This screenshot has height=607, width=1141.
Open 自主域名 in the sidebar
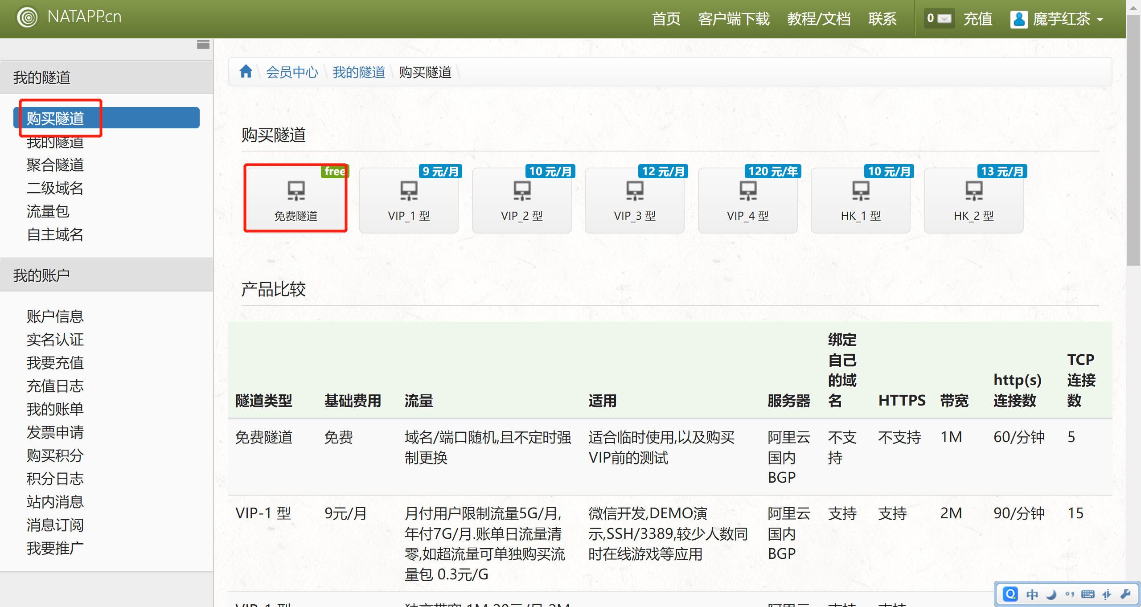click(55, 234)
